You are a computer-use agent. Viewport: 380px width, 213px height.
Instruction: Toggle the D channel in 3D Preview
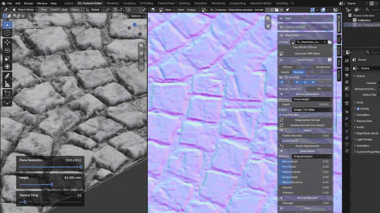coord(282,82)
